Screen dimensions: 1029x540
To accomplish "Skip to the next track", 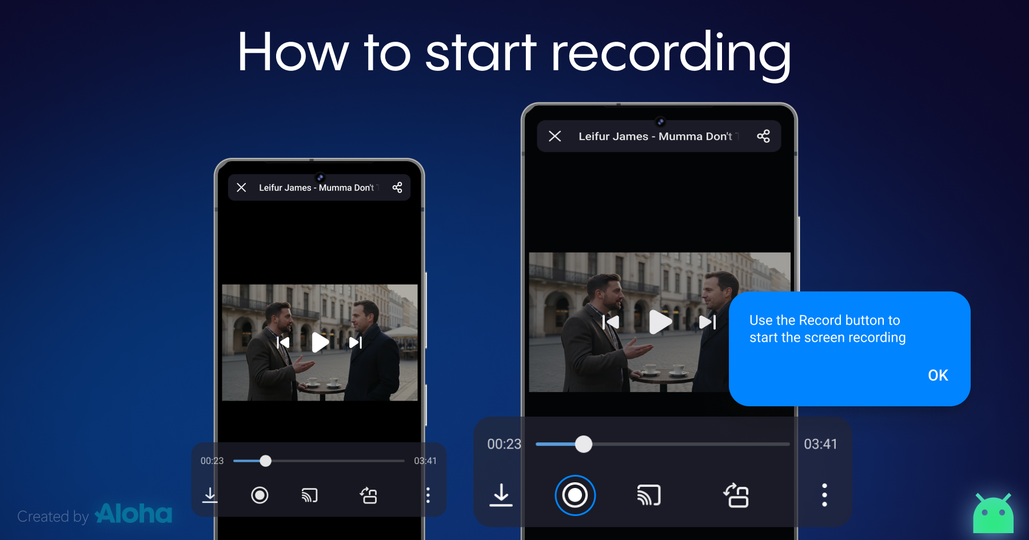I will click(708, 322).
